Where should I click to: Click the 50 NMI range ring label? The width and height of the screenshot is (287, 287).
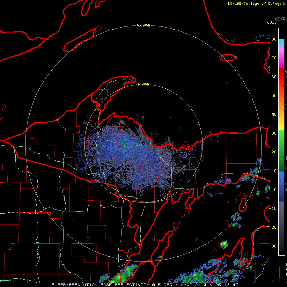pos(143,84)
